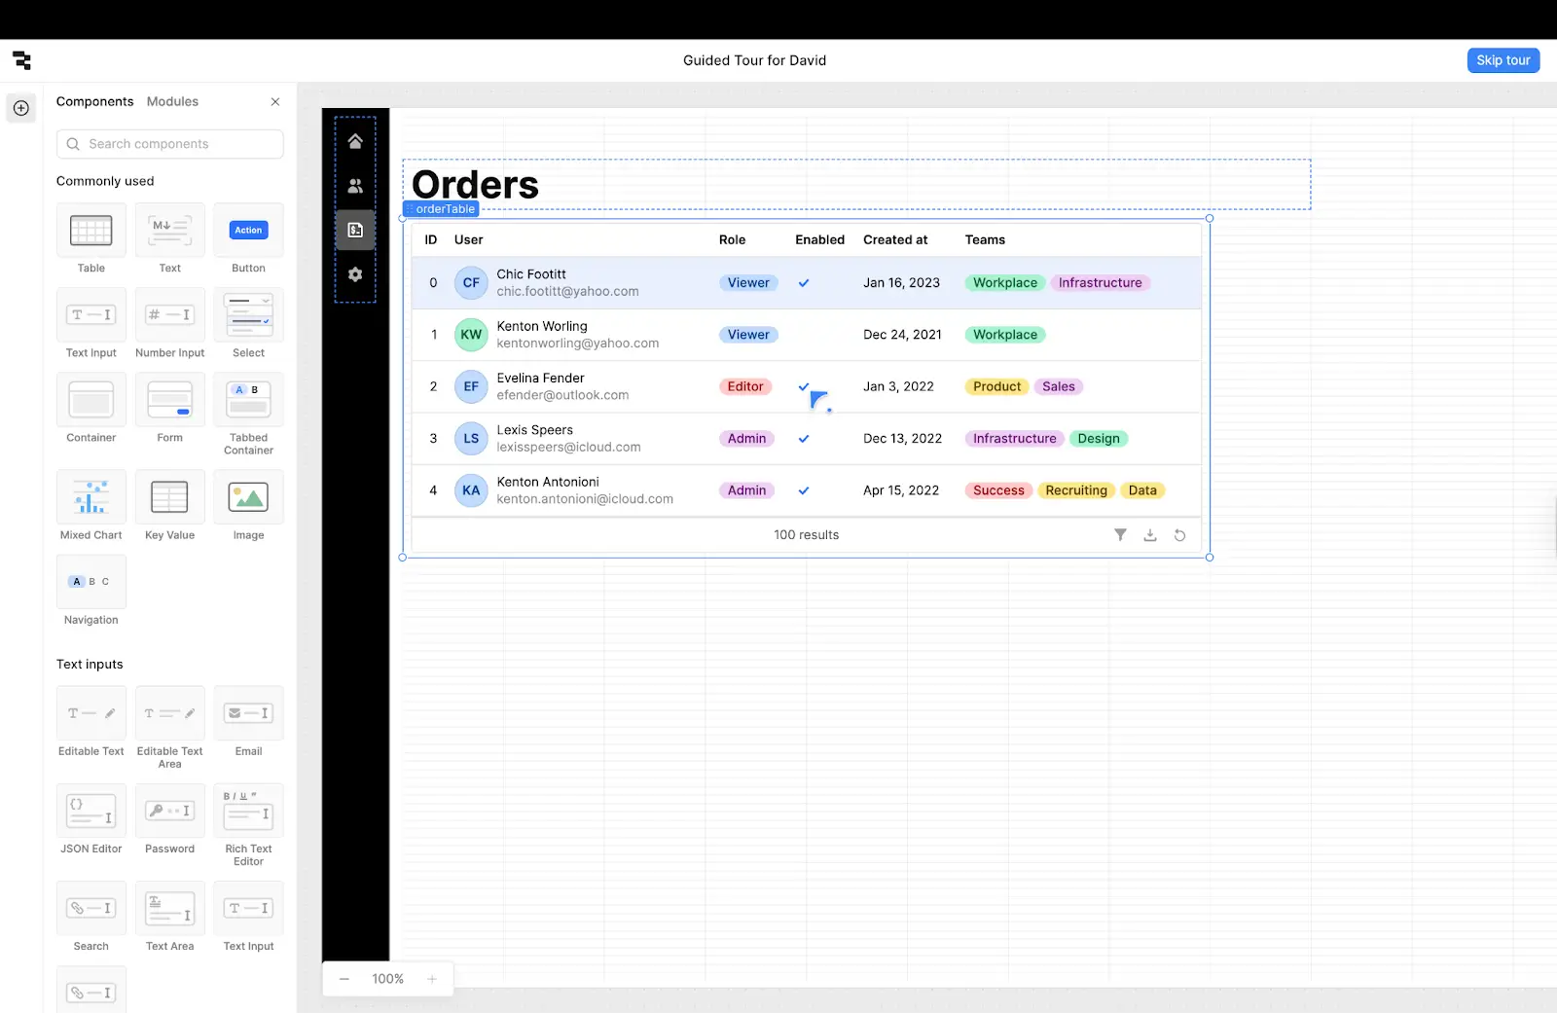1557x1013 pixels.
Task: Close the Components panel
Action: [275, 101]
